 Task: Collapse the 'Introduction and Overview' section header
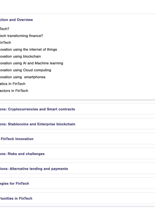tap(16, 20)
